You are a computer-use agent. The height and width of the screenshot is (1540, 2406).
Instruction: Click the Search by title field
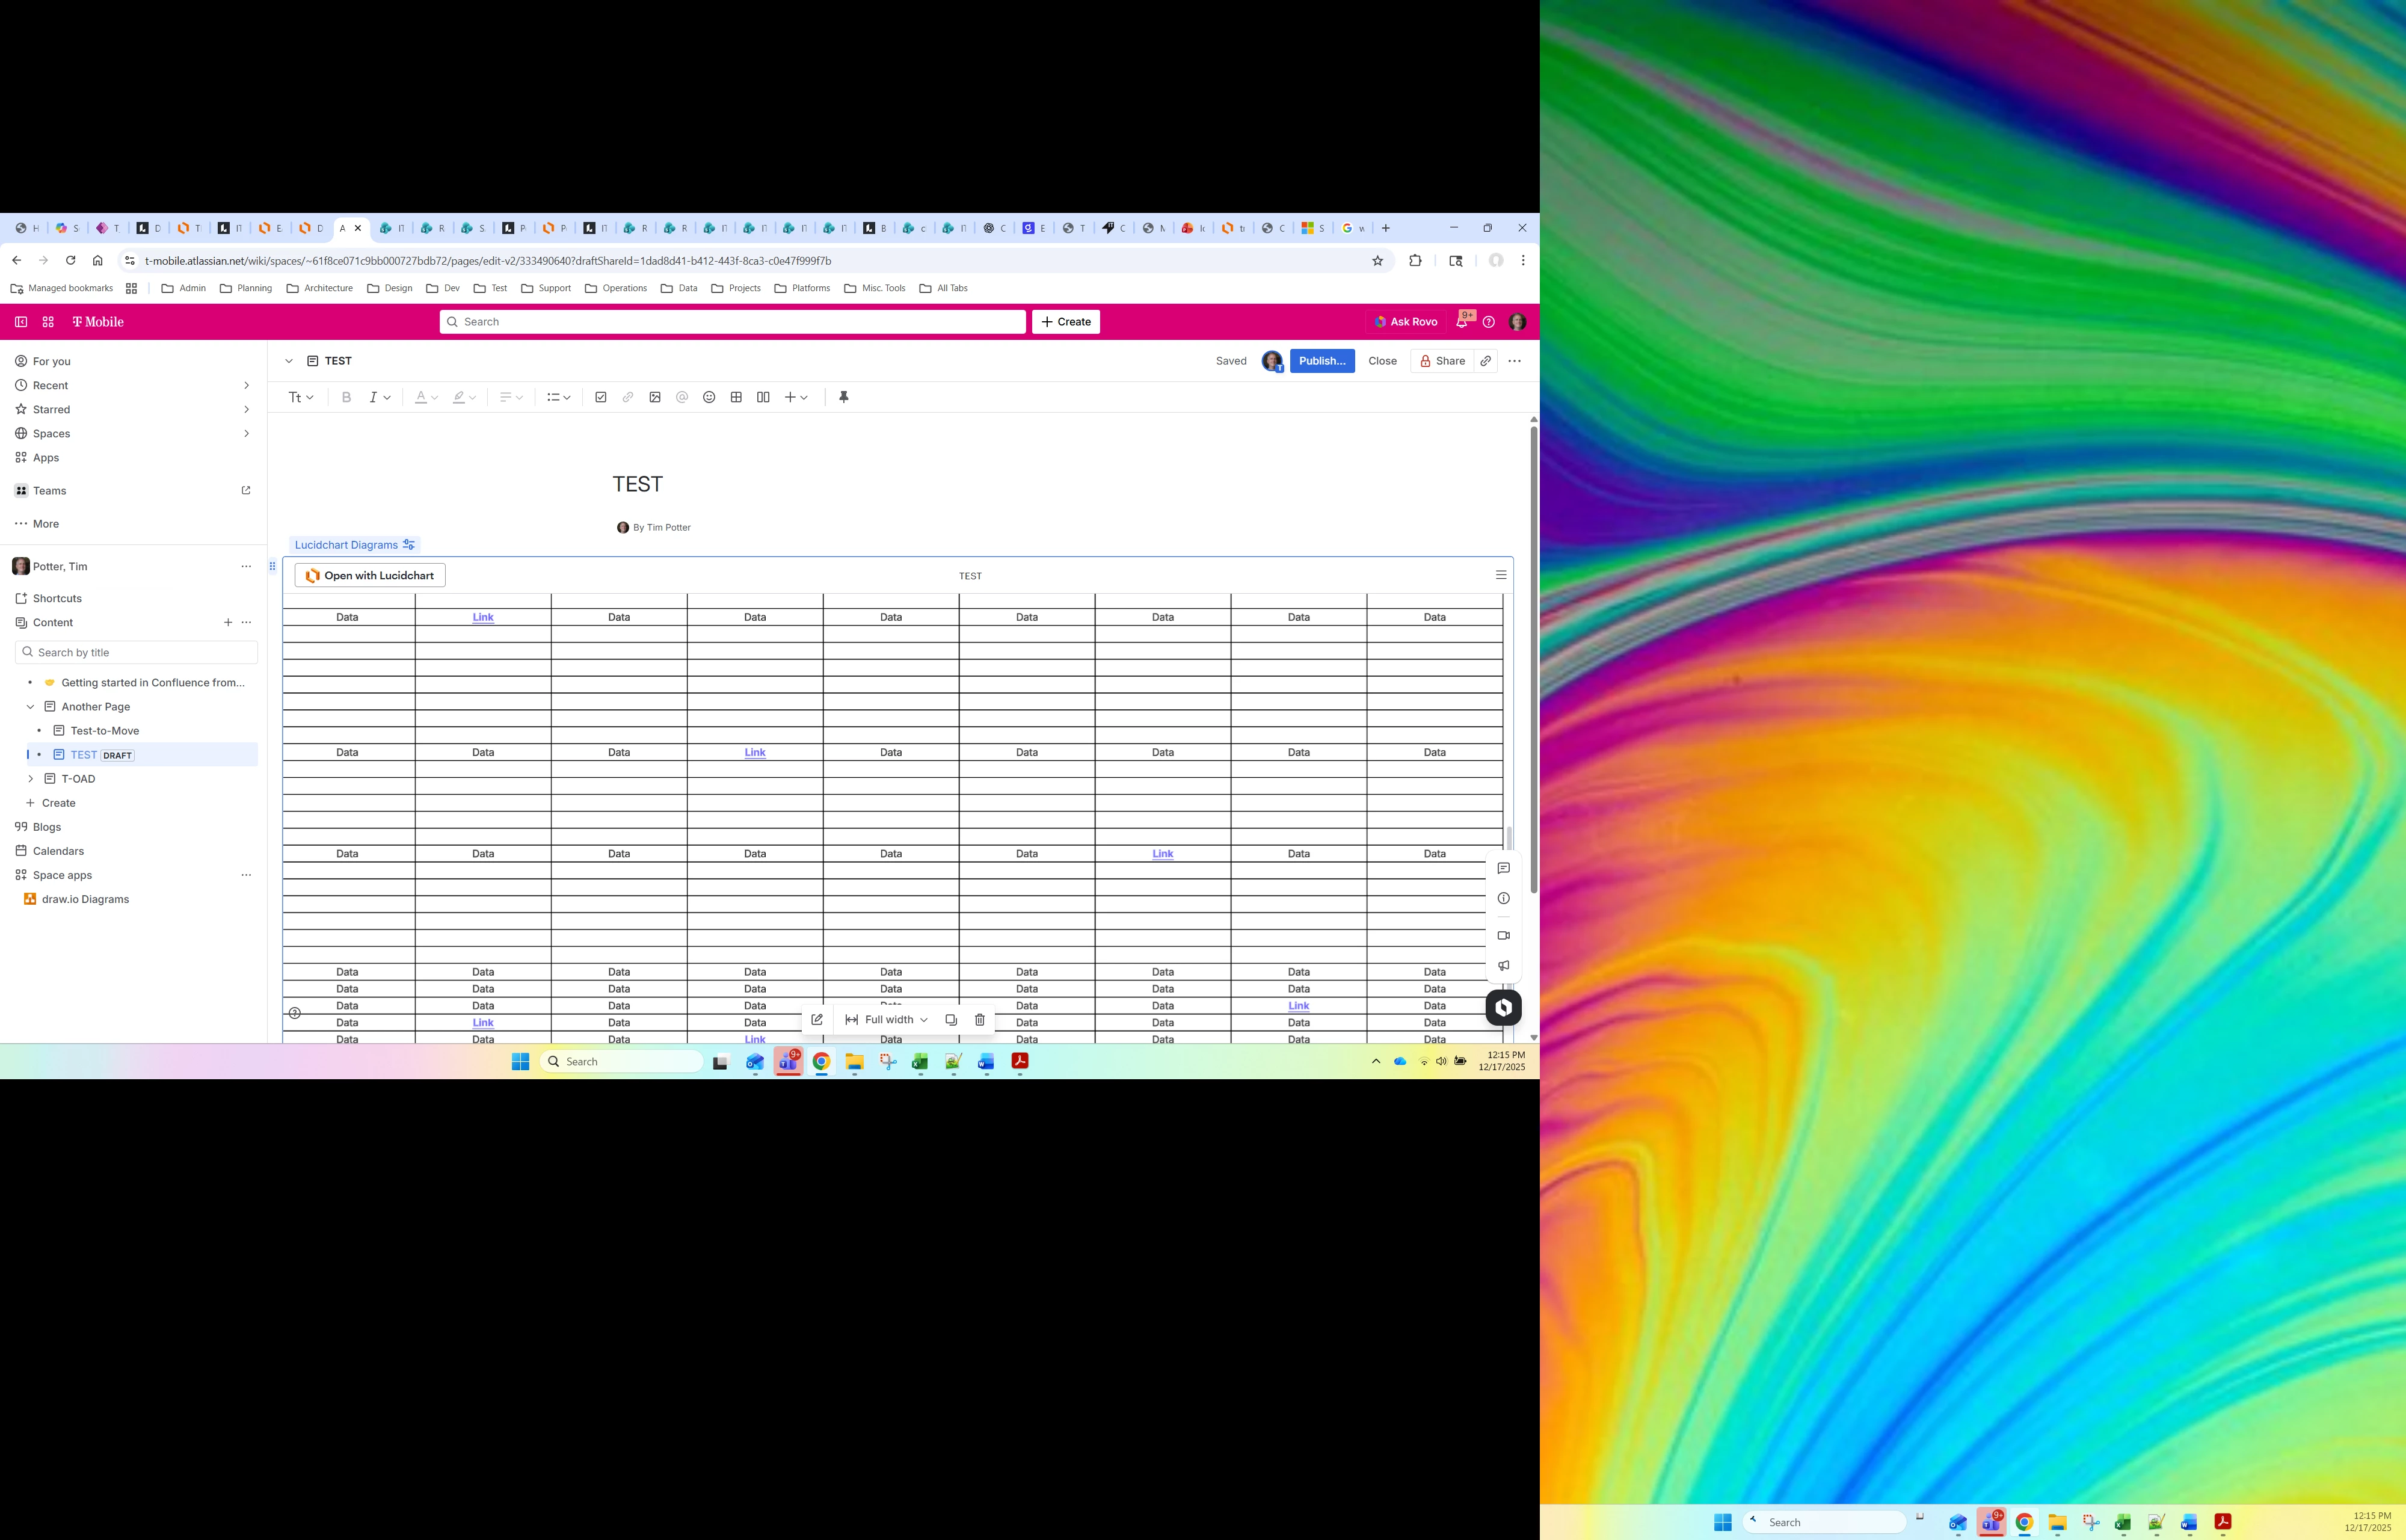137,652
